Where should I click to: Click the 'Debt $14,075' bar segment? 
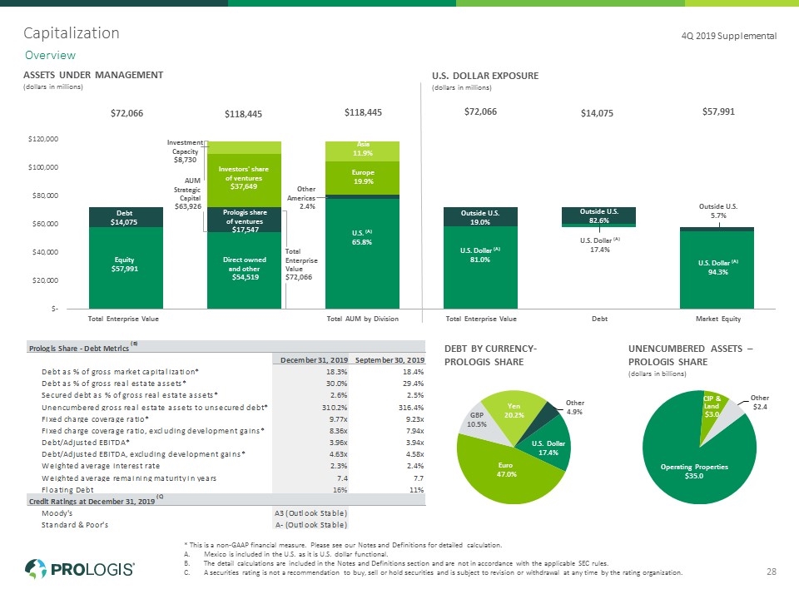tap(126, 217)
